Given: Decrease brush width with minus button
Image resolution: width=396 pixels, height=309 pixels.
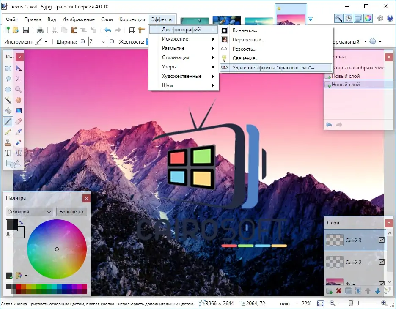Looking at the screenshot, I should pos(82,41).
